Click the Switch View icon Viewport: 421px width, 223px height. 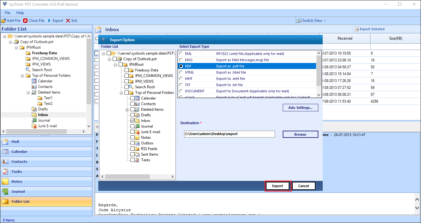(x=299, y=21)
